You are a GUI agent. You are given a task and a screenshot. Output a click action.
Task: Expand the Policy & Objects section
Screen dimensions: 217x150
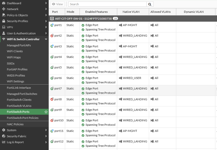(46, 15)
